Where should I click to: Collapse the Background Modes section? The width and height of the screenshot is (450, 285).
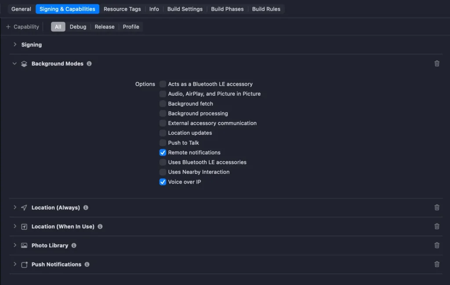pyautogui.click(x=15, y=64)
